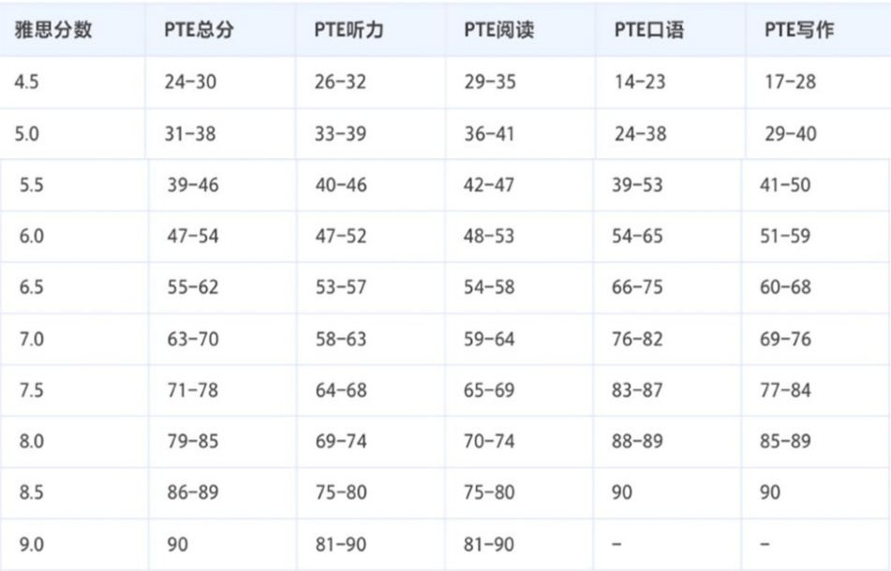Select the 24-30 total score cell
891x571 pixels.
[190, 81]
